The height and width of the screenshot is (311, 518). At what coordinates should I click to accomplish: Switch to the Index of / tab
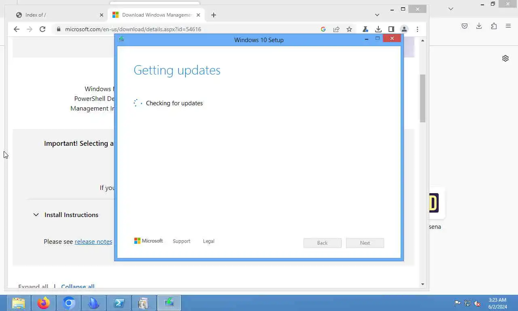[59, 15]
